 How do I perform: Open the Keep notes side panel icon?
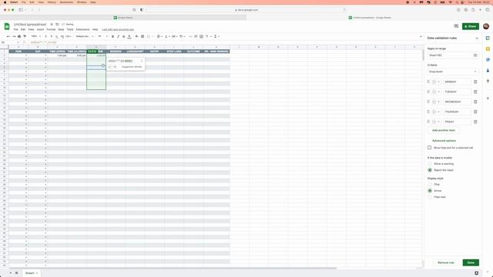click(488, 49)
